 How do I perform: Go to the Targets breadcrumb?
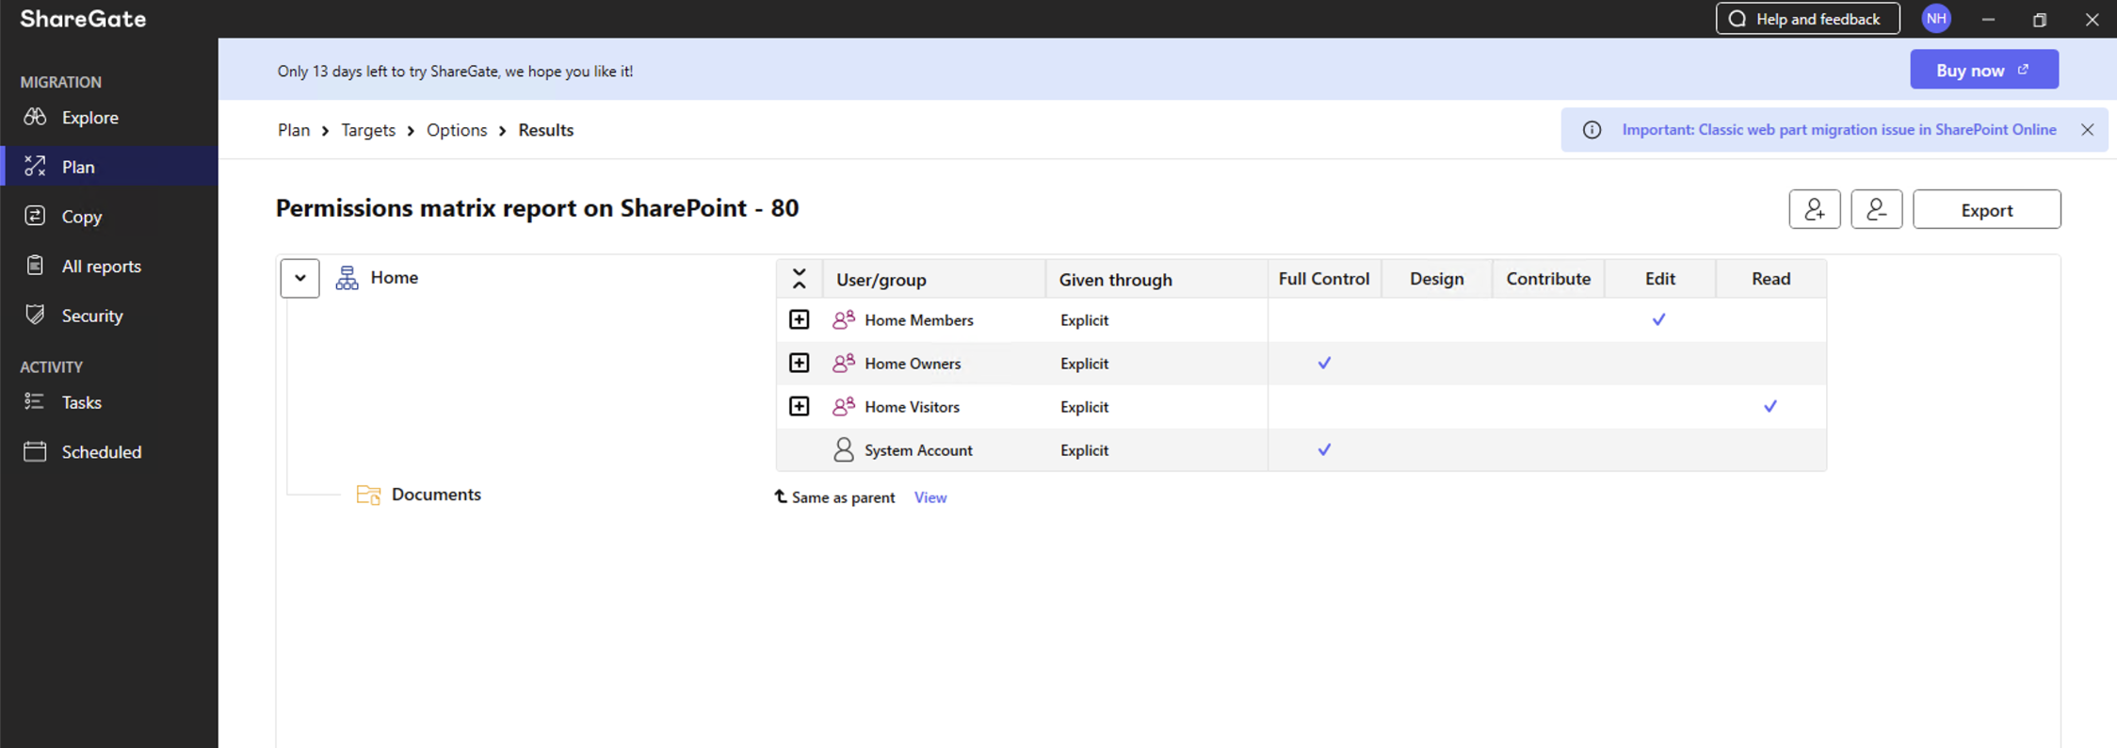(x=368, y=130)
